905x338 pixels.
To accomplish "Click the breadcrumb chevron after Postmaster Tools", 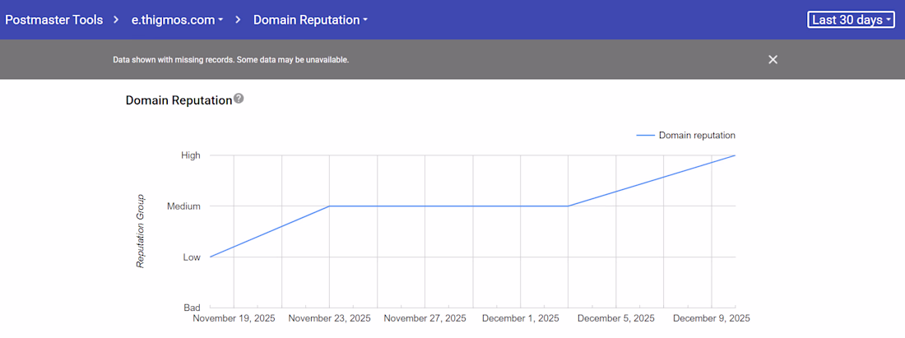I will click(x=118, y=20).
